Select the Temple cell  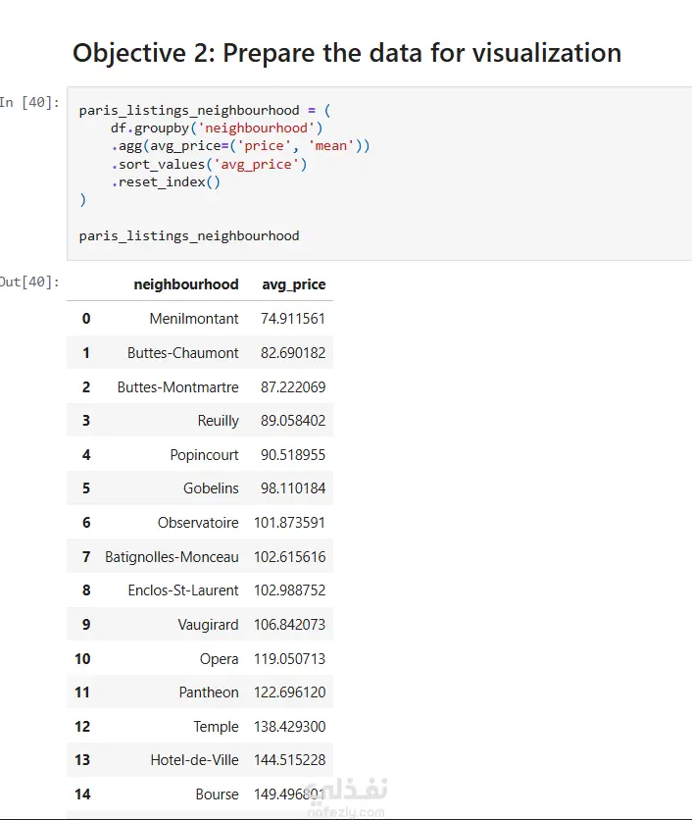click(x=216, y=727)
